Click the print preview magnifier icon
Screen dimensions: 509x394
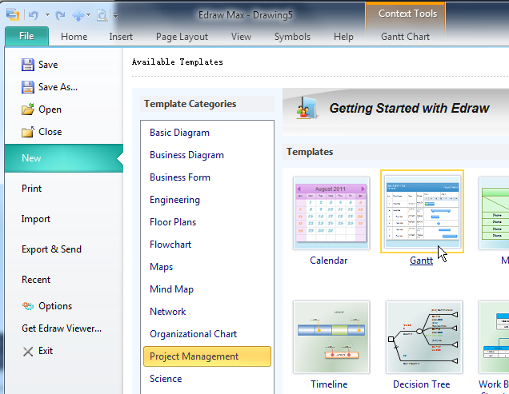(x=102, y=14)
